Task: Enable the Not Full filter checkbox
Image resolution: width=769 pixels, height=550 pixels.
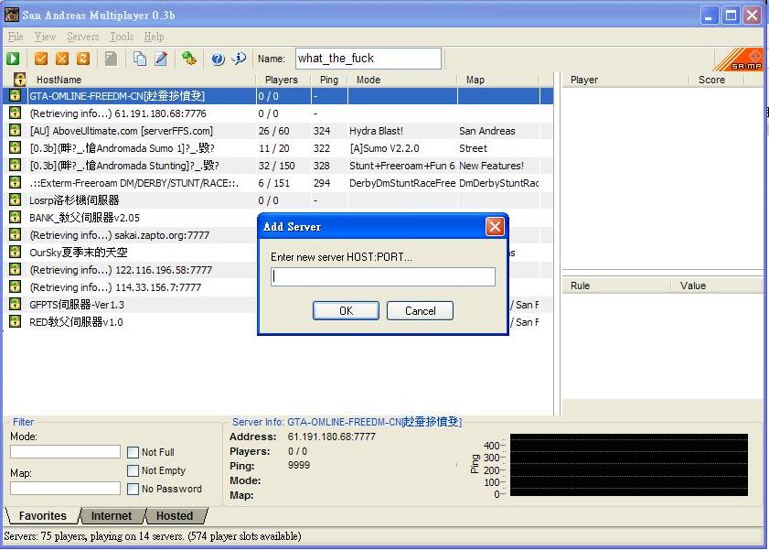Action: pyautogui.click(x=133, y=452)
